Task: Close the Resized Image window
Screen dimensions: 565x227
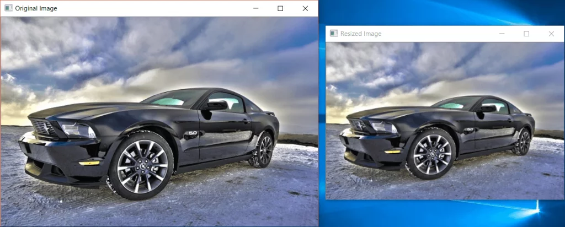Action: [551, 34]
